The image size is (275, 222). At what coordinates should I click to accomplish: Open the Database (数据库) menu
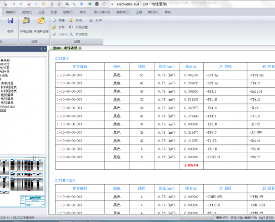coord(123,12)
